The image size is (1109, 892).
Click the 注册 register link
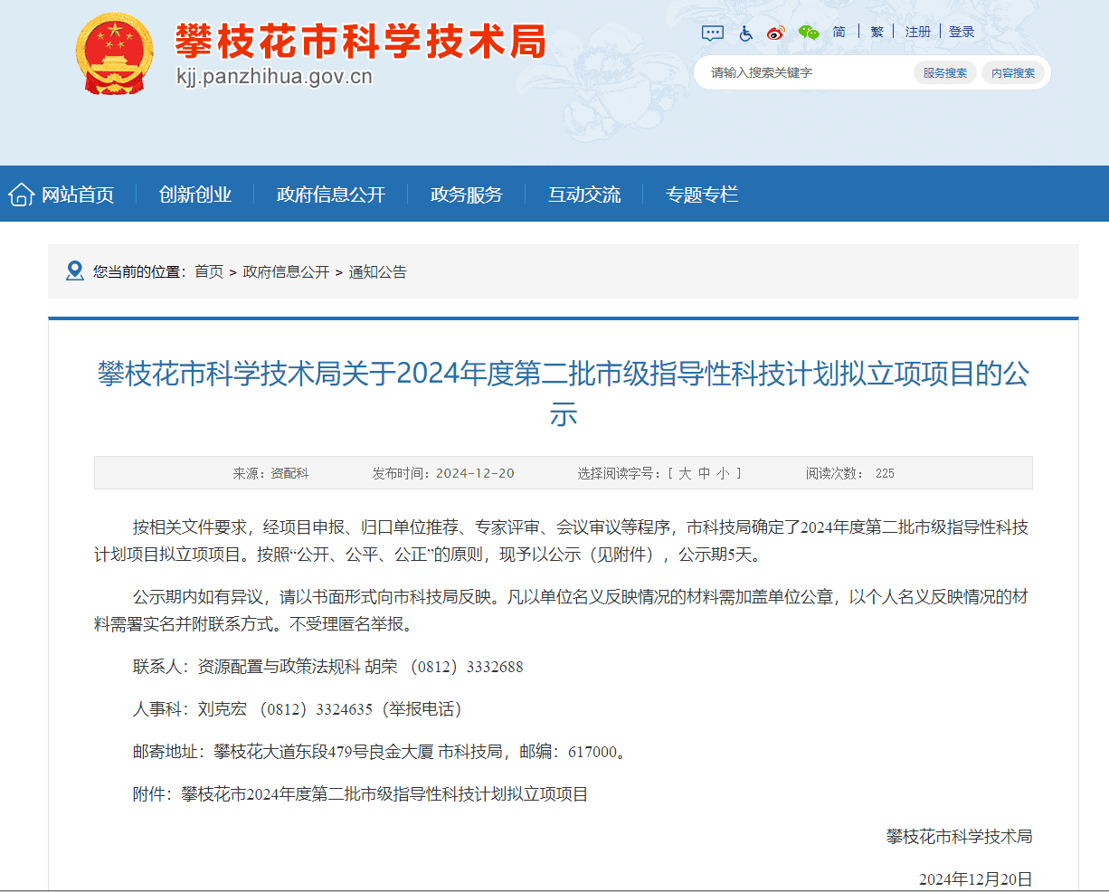[x=917, y=31]
